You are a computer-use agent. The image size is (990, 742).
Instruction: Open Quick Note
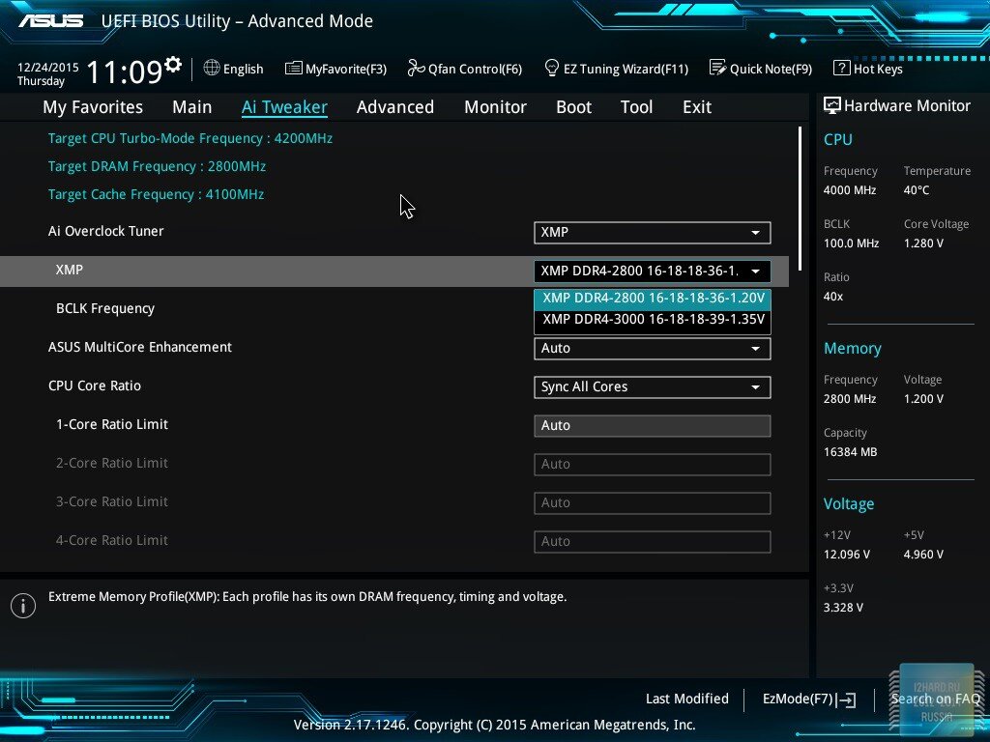pos(760,69)
